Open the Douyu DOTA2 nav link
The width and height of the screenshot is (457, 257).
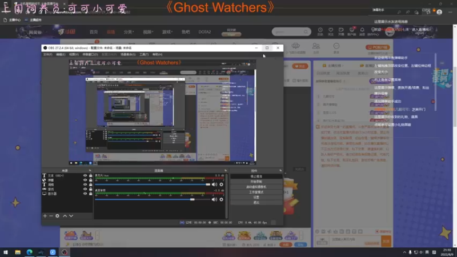205,32
